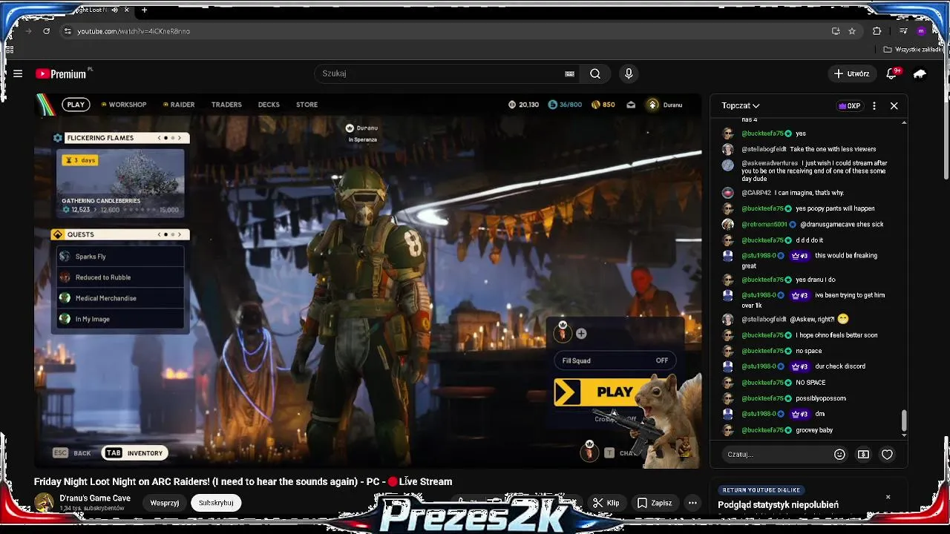Send a heart reaction in chat
The image size is (950, 534).
click(887, 455)
